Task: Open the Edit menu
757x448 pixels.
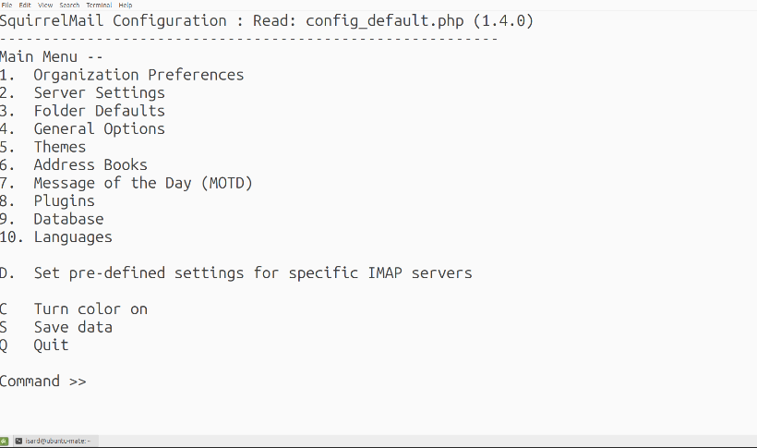Action: [x=25, y=5]
